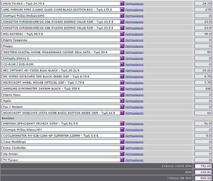Click the ΣΥΝΟΛΟ ΧΩΡΙΣ ΦΠΑ label
This screenshot has width=213, height=181.
177,166
